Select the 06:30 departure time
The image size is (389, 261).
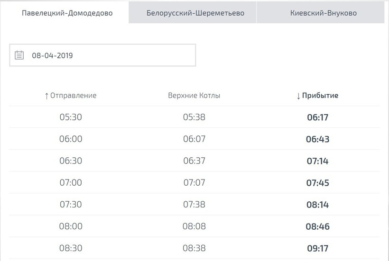(x=71, y=161)
